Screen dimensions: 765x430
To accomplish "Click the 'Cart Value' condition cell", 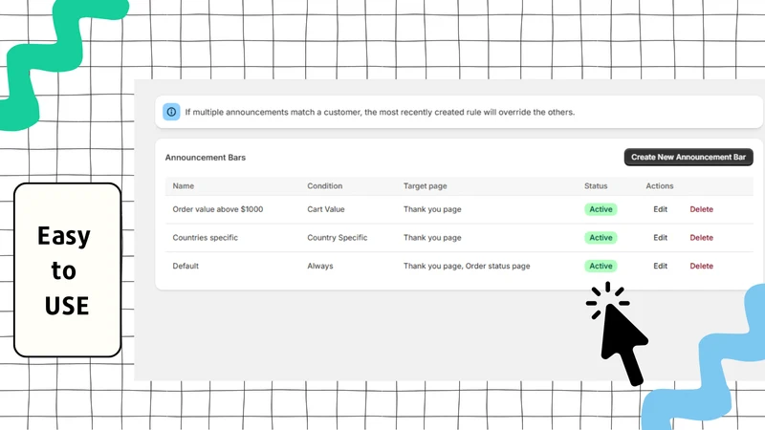I will [x=325, y=209].
